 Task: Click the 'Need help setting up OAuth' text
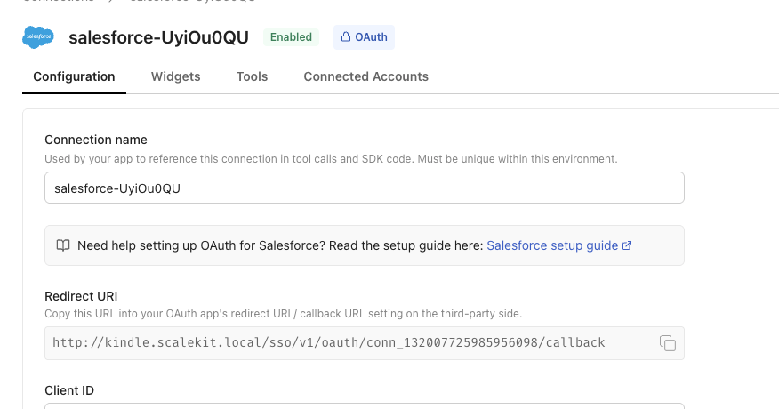click(x=280, y=245)
